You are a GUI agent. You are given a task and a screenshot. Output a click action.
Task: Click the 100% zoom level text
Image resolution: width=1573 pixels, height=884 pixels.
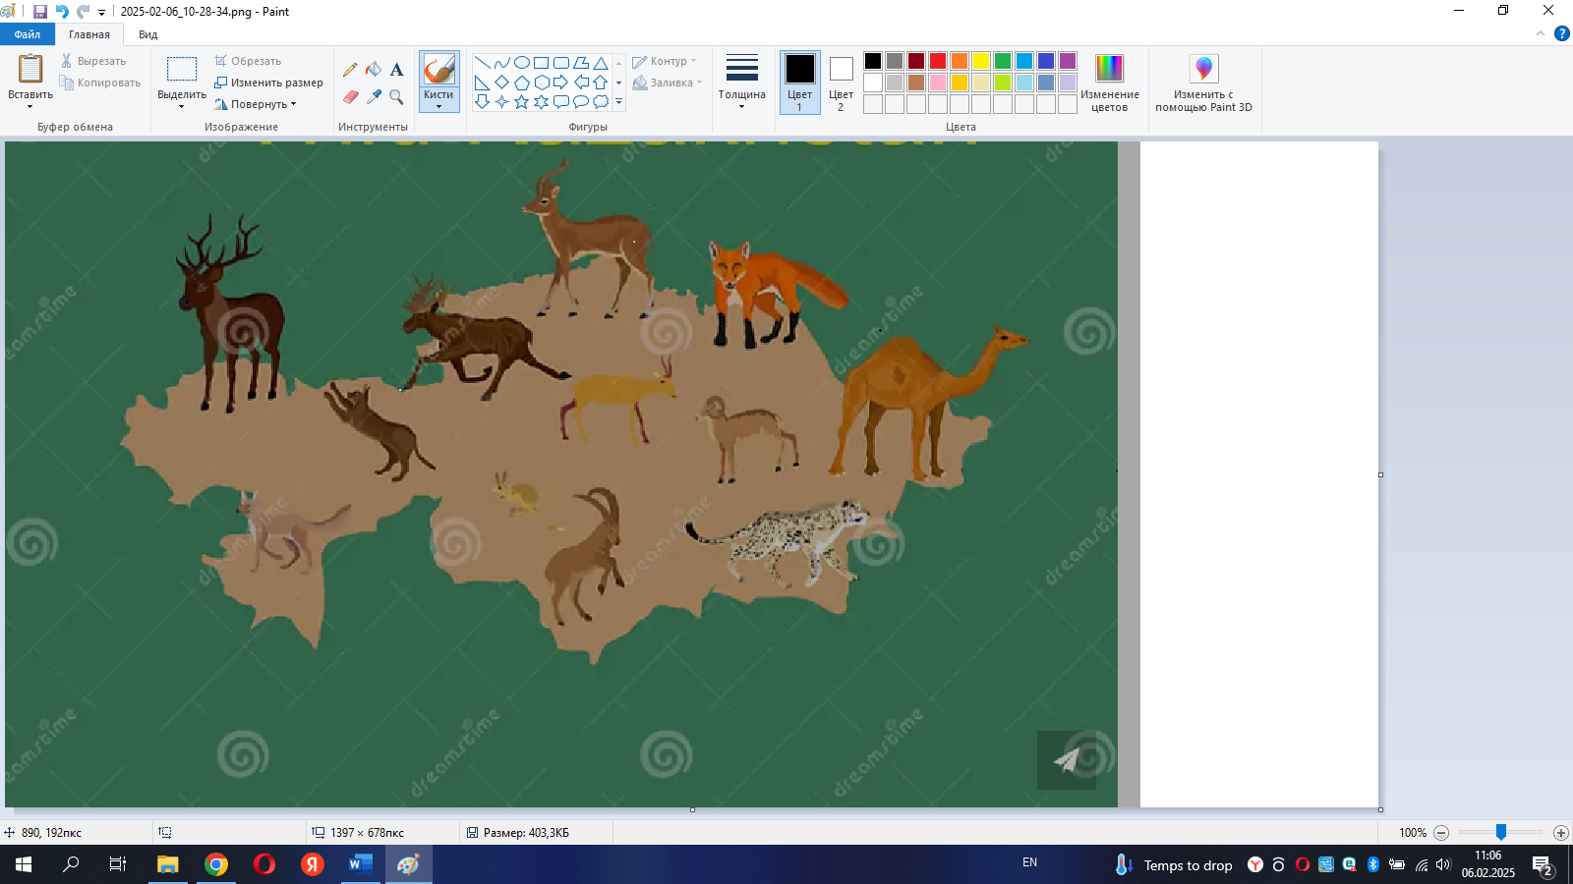(1413, 833)
